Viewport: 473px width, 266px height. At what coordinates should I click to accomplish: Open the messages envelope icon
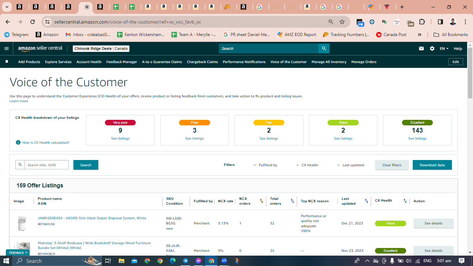[x=421, y=48]
